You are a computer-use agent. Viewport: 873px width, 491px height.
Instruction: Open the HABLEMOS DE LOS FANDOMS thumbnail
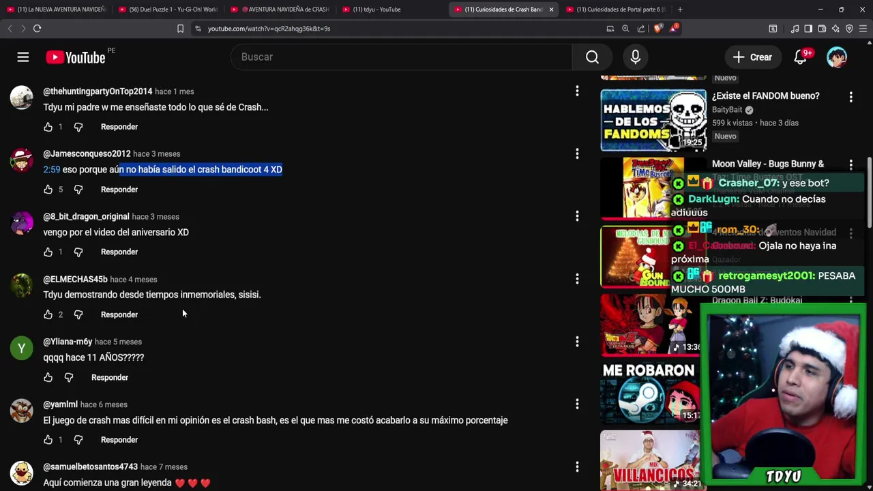pyautogui.click(x=653, y=120)
